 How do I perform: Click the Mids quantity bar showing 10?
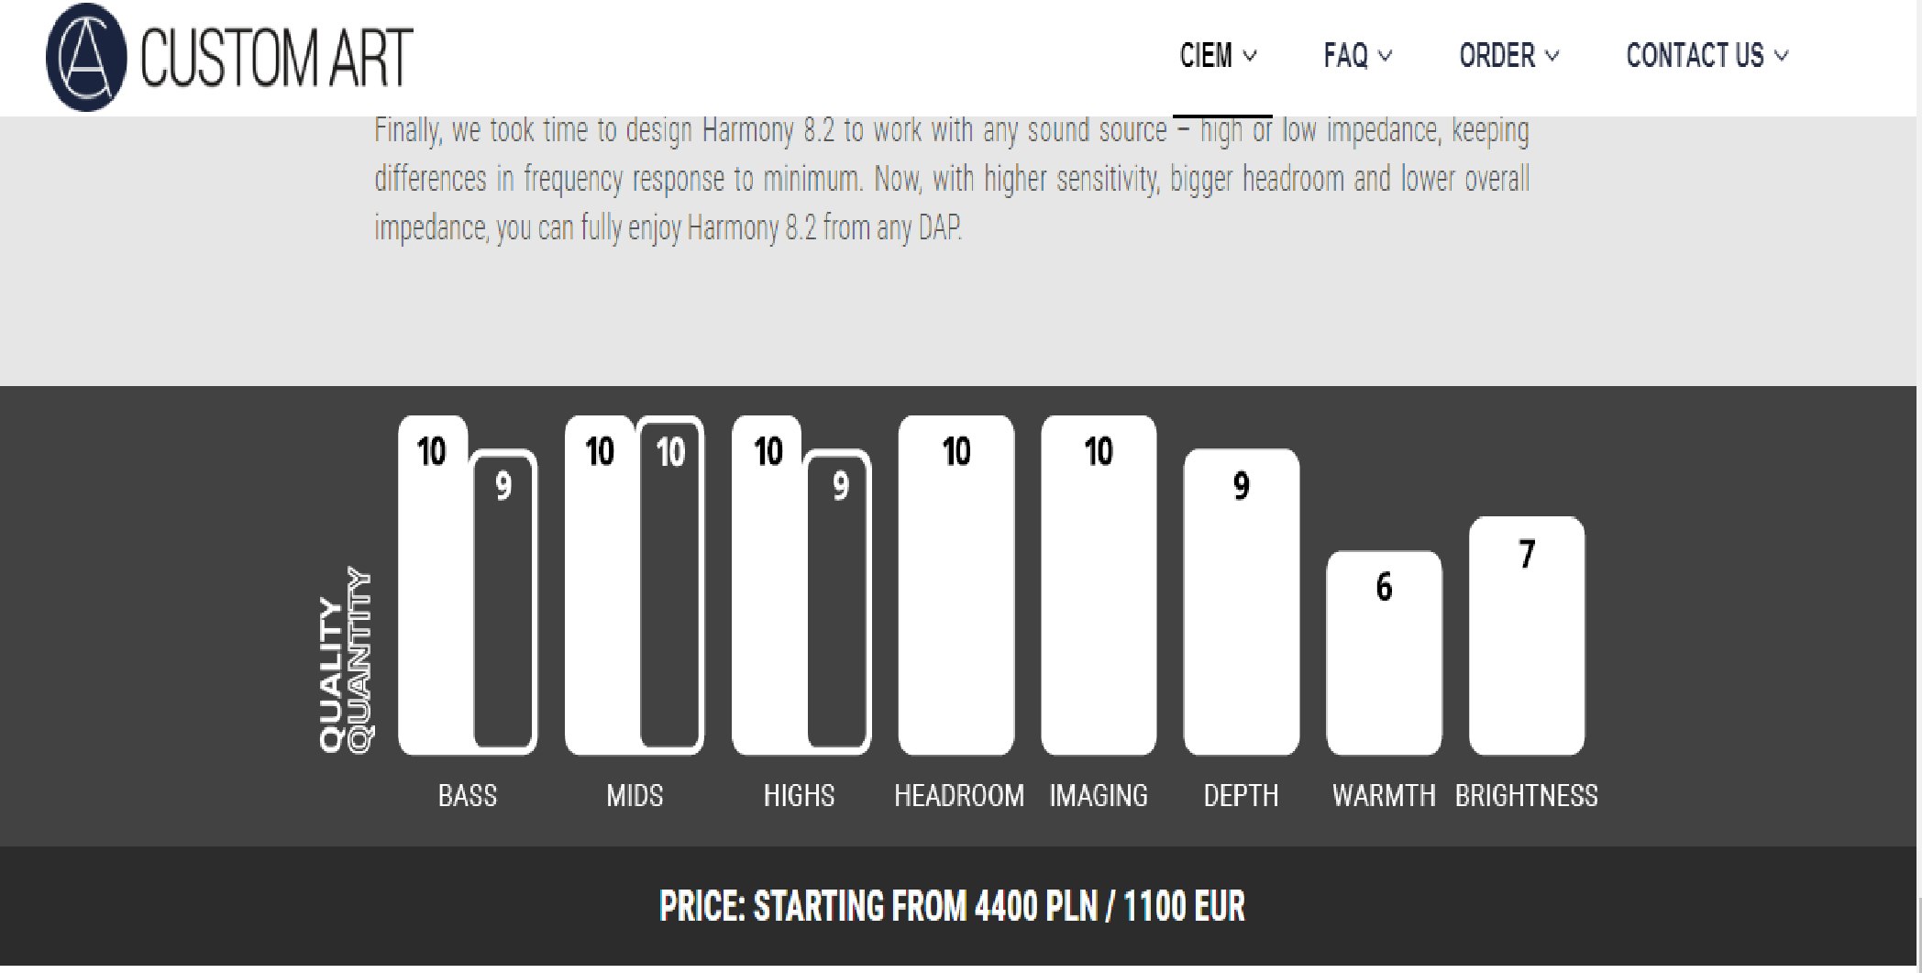(670, 587)
